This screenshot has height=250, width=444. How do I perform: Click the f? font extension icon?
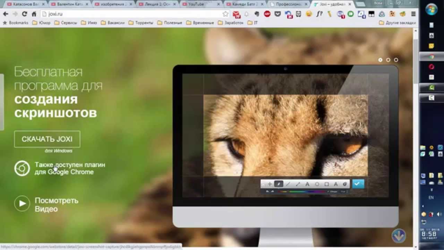(x=319, y=14)
